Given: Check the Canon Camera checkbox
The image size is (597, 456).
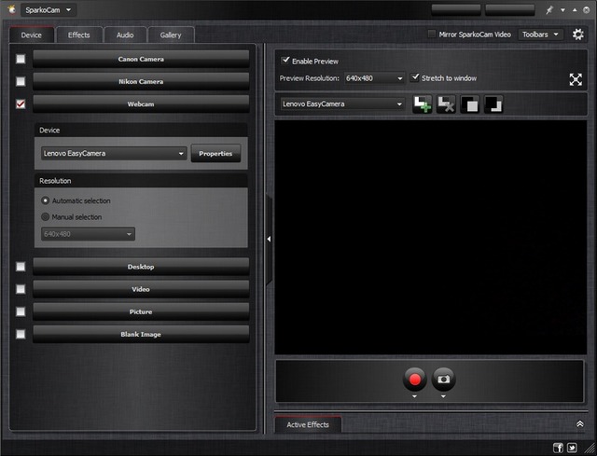Looking at the screenshot, I should click(21, 59).
